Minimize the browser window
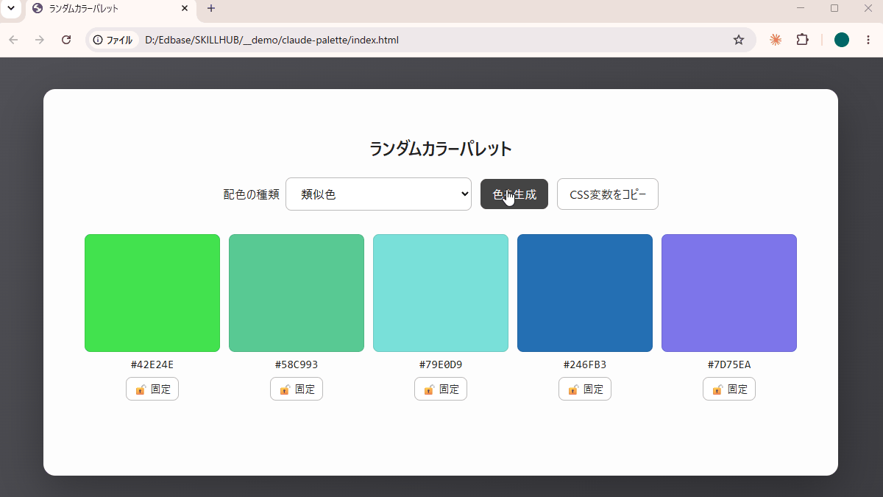Screen dimensions: 883x497 [801, 8]
